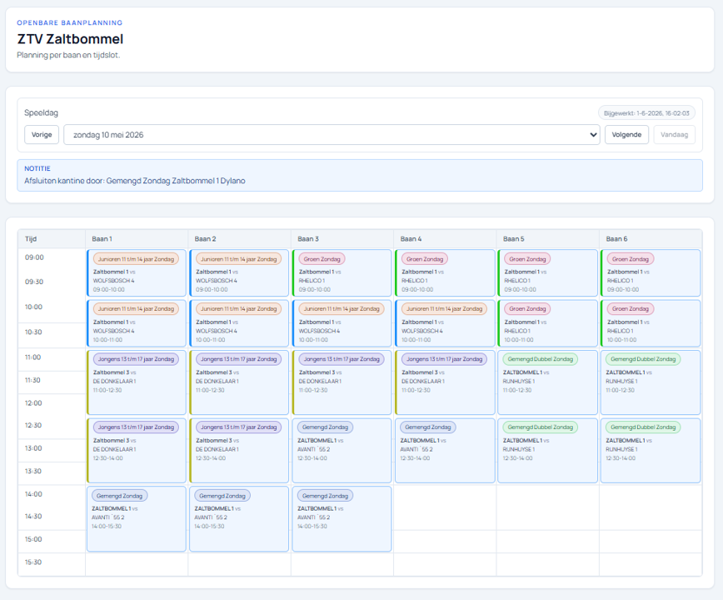The image size is (723, 600).
Task: Select Baan 3 Junioren match at 10:00-11:00
Action: [342, 323]
